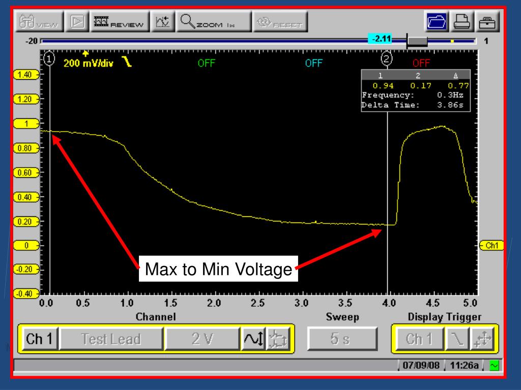521x390 pixels.
Task: Click the 07/09/08 date field
Action: [x=421, y=366]
